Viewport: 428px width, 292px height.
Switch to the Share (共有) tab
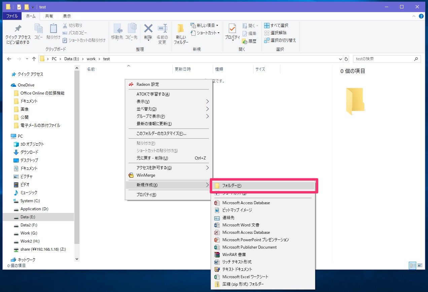point(49,16)
